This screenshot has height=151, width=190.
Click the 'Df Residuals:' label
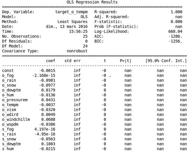tap(17, 41)
